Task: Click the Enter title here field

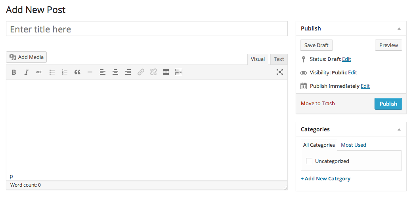Action: [x=147, y=28]
